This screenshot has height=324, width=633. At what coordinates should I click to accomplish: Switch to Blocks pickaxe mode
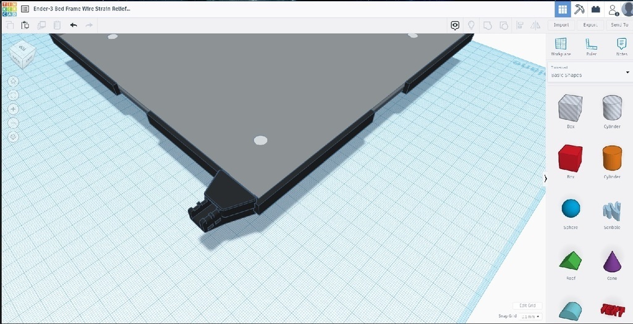pyautogui.click(x=579, y=9)
